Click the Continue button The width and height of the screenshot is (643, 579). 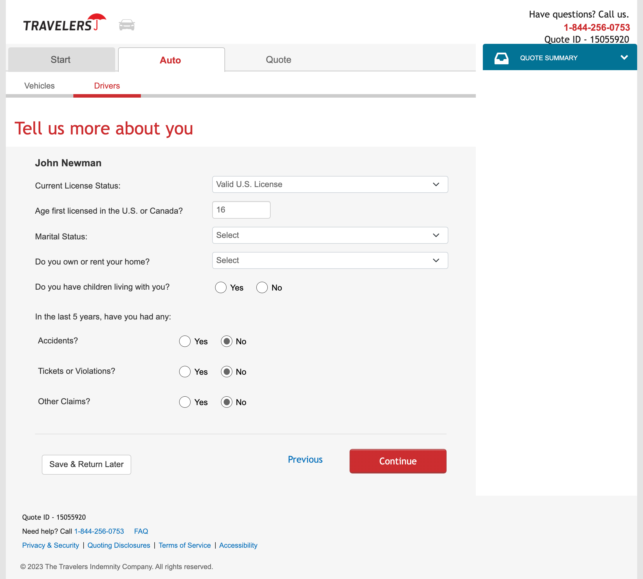[x=397, y=461]
